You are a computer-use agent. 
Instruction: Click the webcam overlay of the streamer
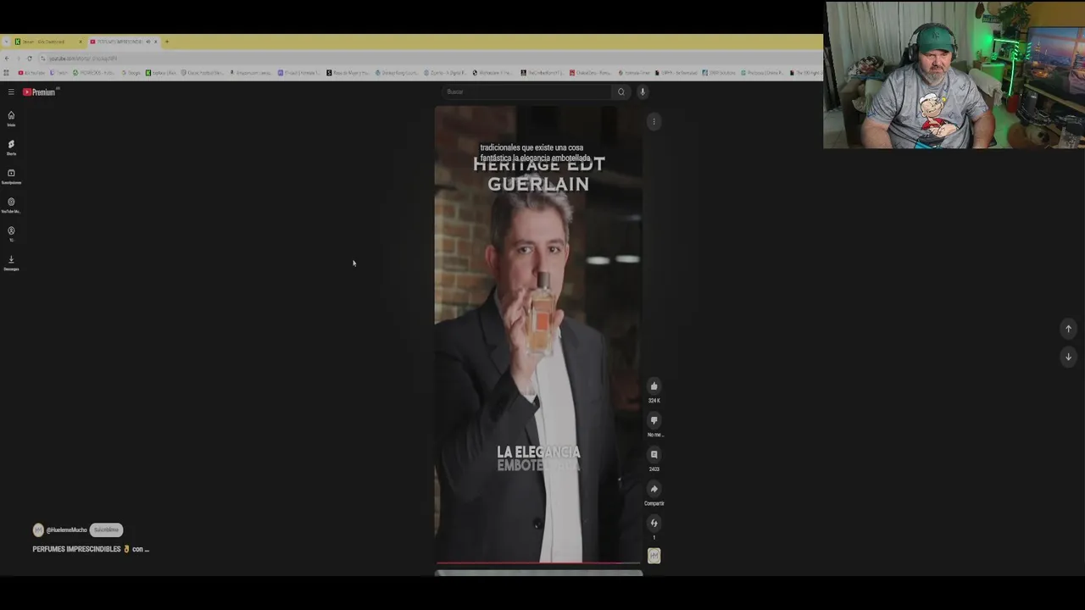pos(954,75)
